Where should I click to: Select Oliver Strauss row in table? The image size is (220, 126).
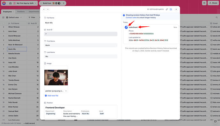[14, 27]
